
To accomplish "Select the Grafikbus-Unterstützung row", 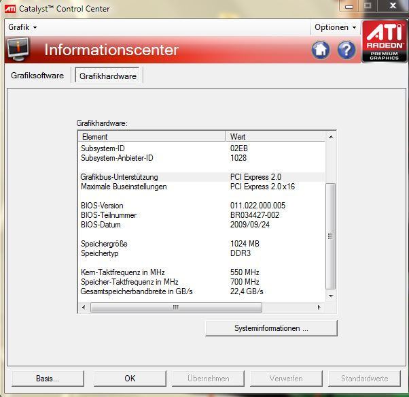I will pyautogui.click(x=202, y=177).
